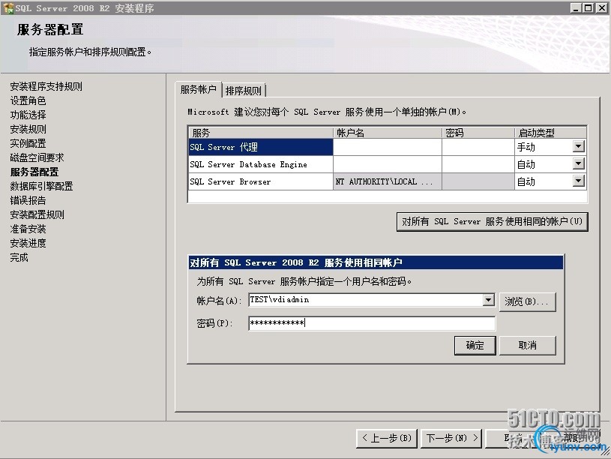Click the 服务 column header

pos(260,133)
